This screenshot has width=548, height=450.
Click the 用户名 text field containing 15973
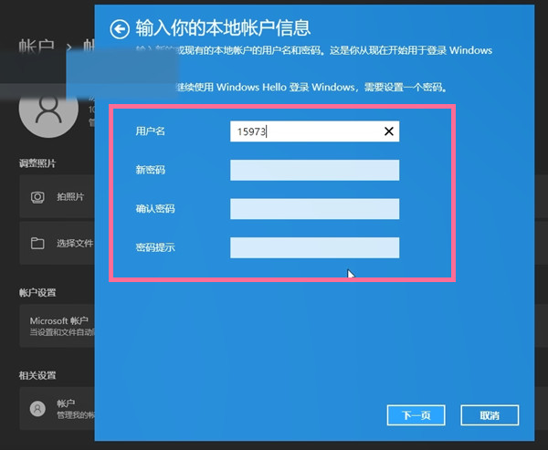pyautogui.click(x=305, y=131)
